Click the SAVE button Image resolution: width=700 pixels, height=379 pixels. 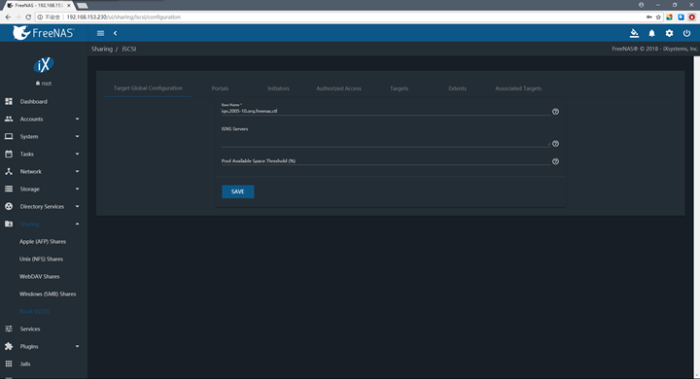click(238, 191)
